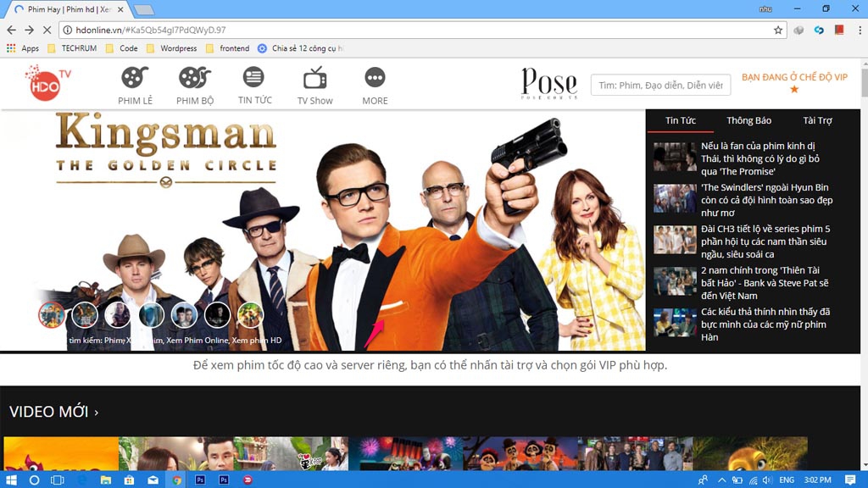
Task: Open the PHIM LẺ film reel icon
Action: click(135, 77)
